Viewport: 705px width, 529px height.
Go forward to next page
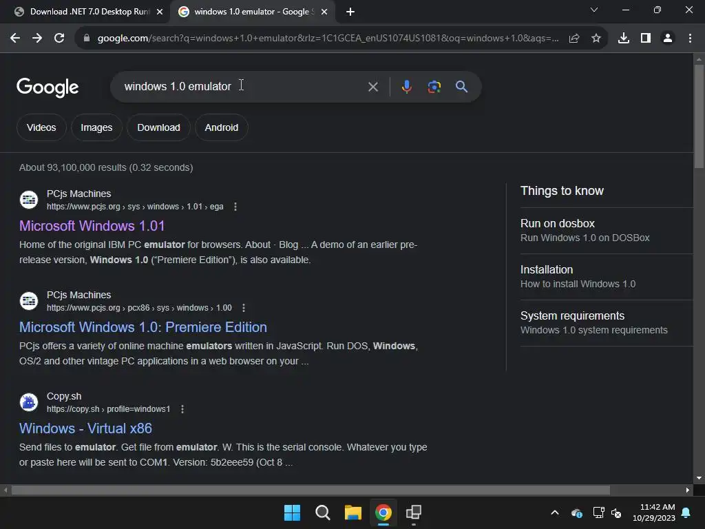(37, 39)
